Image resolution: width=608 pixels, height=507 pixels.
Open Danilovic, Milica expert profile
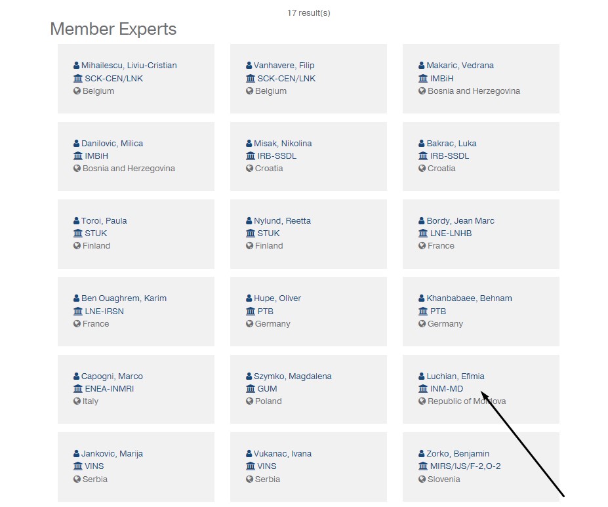pos(112,144)
